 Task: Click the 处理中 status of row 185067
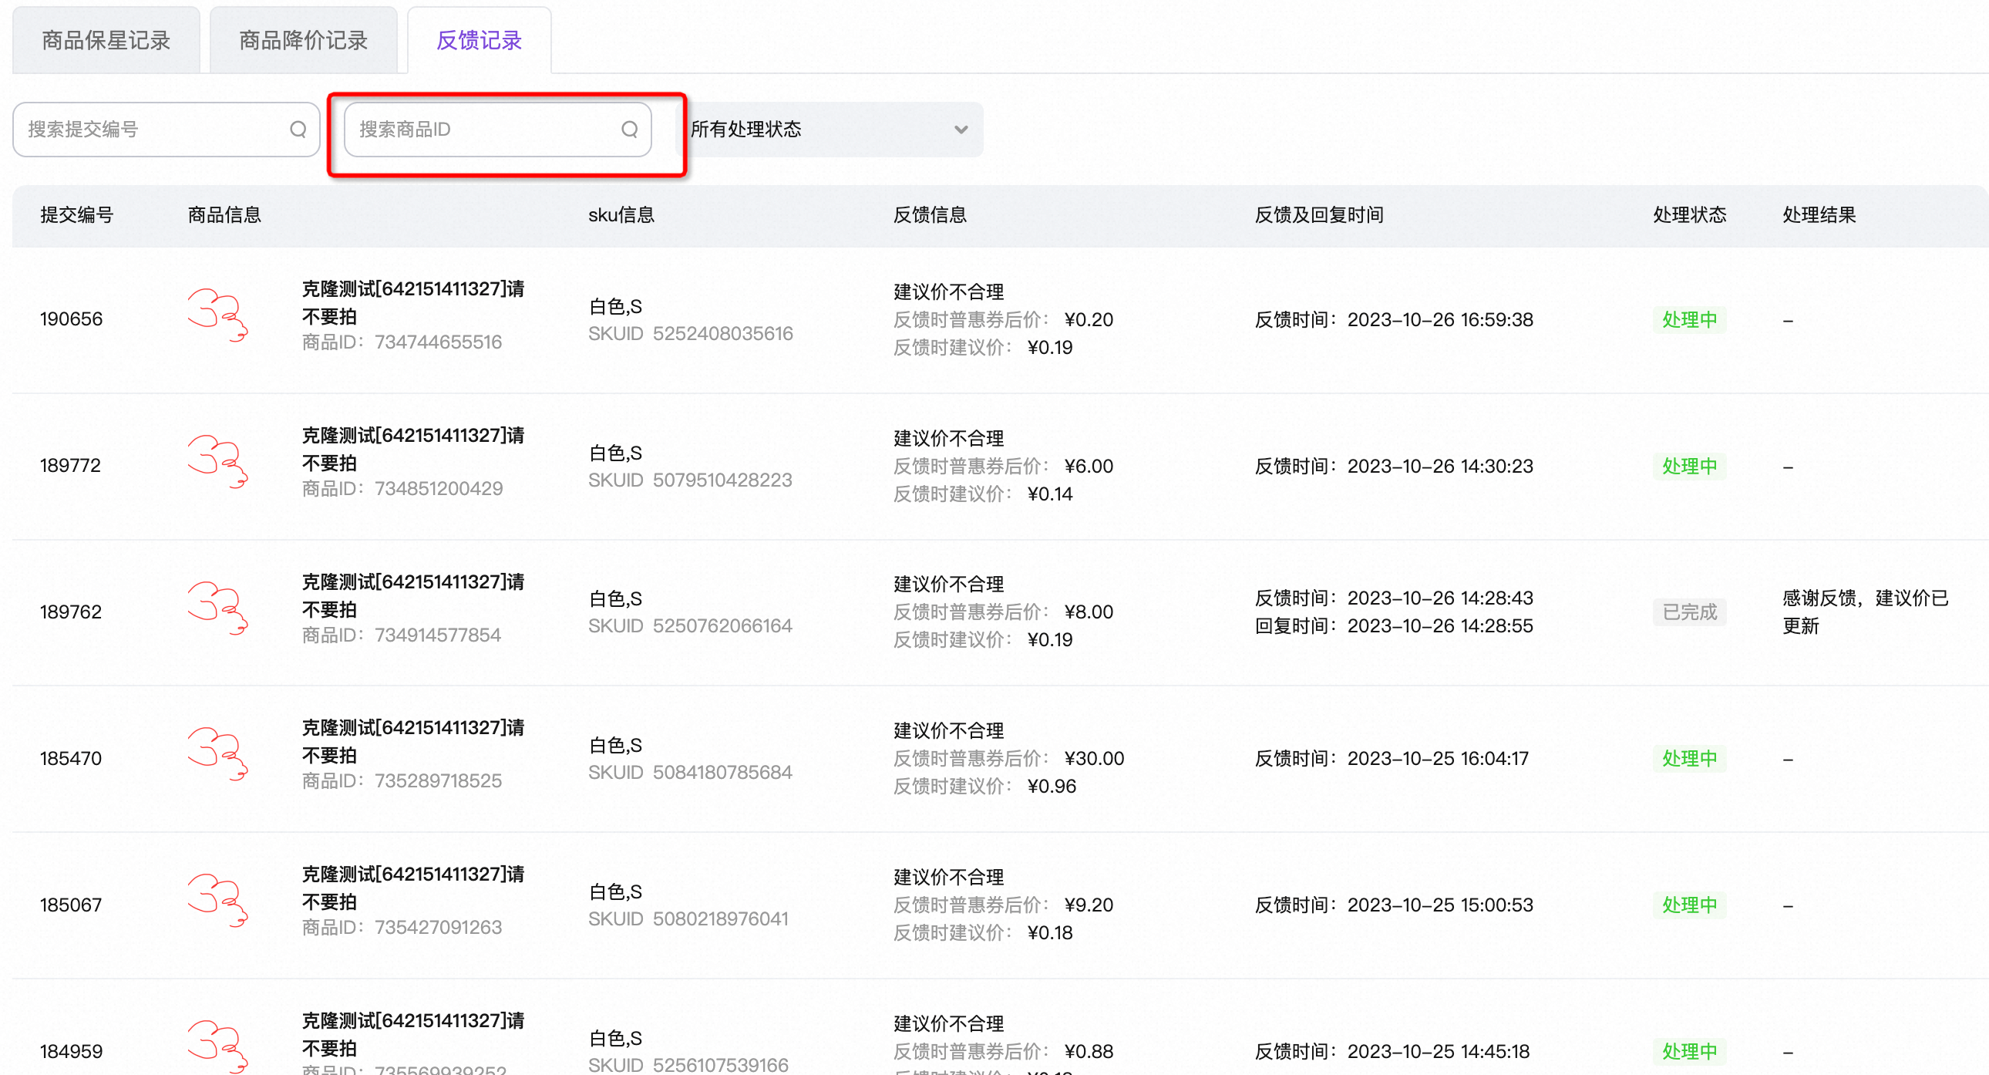pyautogui.click(x=1689, y=905)
